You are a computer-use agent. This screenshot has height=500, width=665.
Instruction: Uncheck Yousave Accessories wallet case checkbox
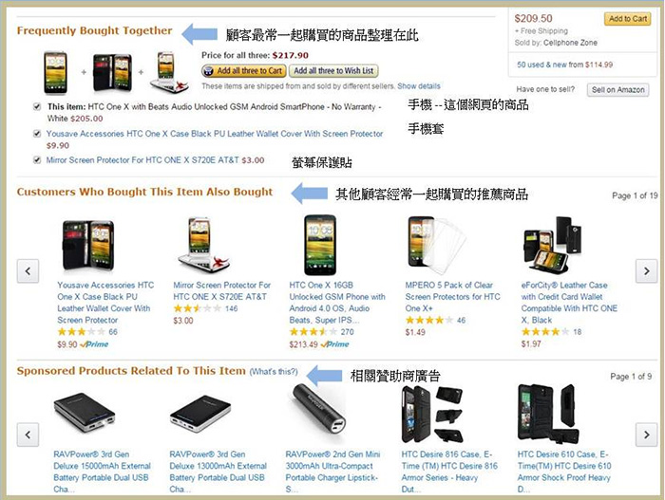(x=37, y=134)
